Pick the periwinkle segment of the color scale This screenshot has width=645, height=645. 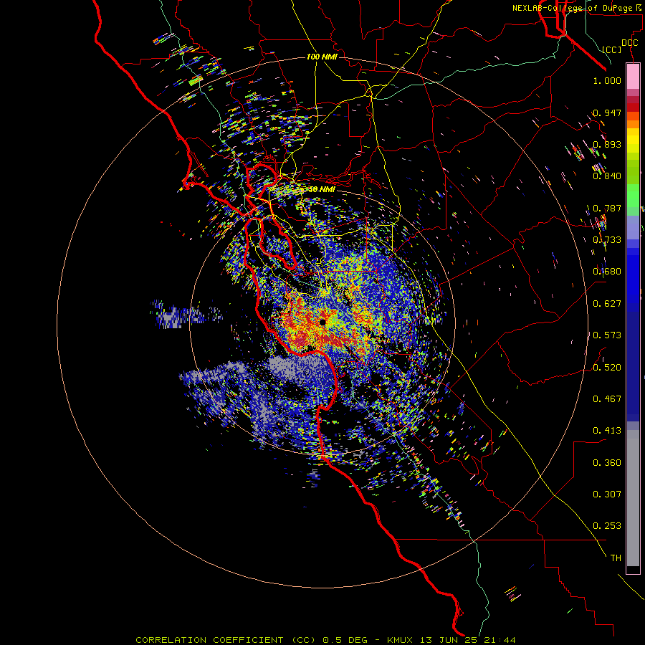click(633, 227)
